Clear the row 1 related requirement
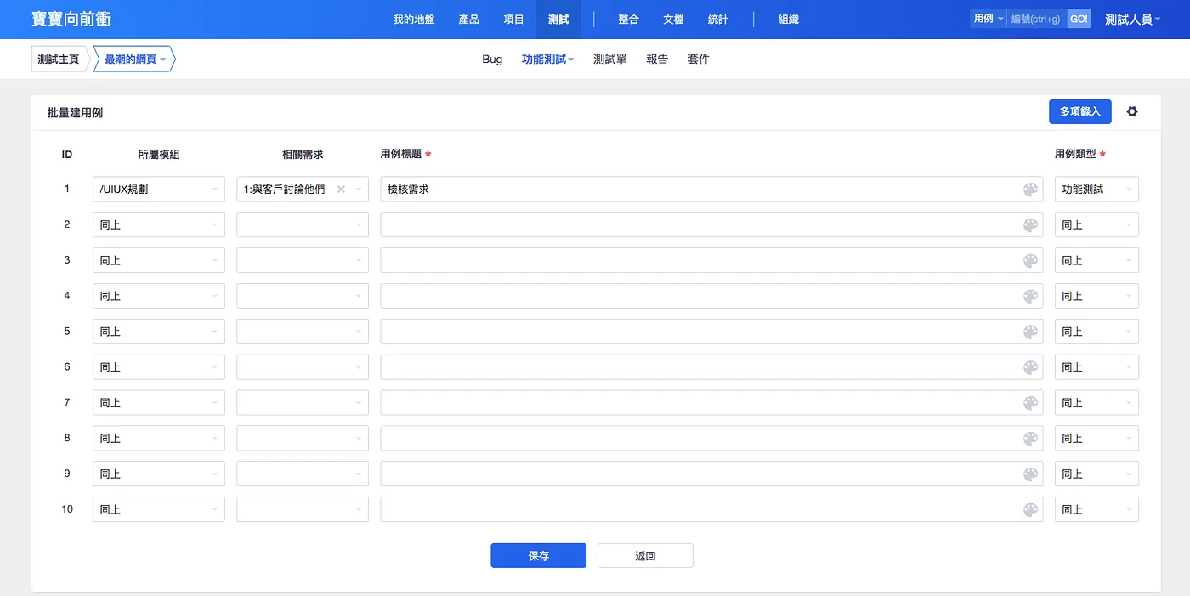The width and height of the screenshot is (1190, 596). 341,190
